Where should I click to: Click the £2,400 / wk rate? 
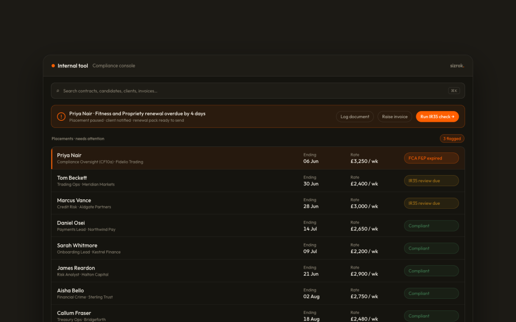click(364, 184)
